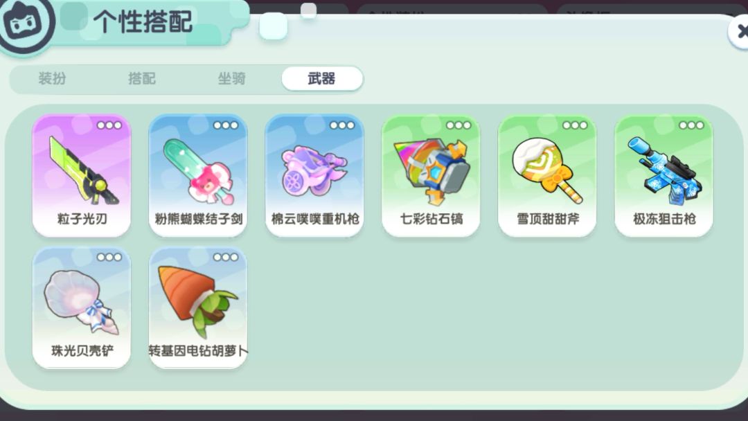Choose the 雪顶甜甜斧 lollipop axe

pos(547,175)
